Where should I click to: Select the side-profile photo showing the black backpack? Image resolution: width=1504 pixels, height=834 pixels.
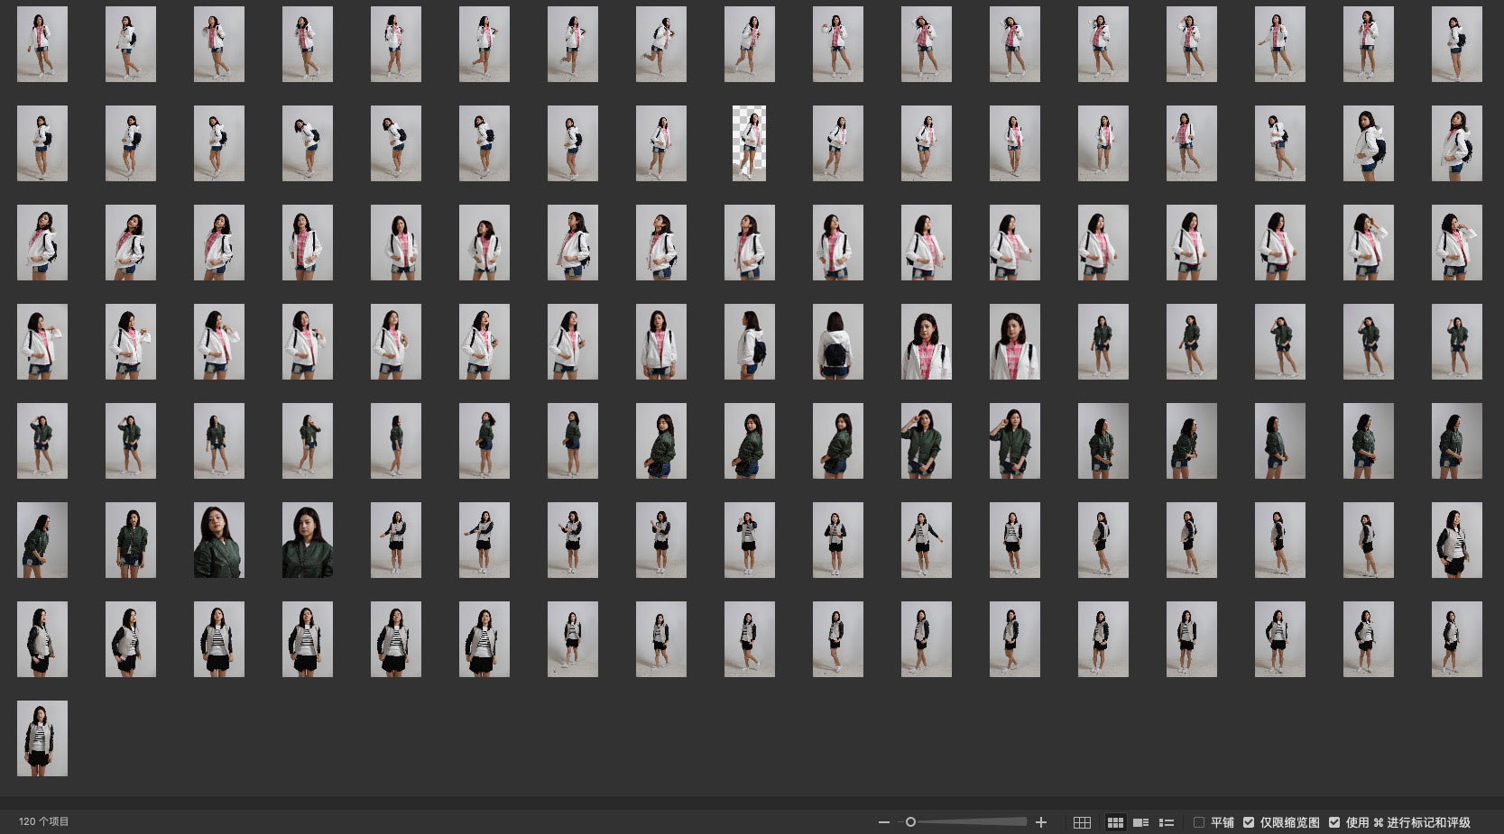coord(749,342)
